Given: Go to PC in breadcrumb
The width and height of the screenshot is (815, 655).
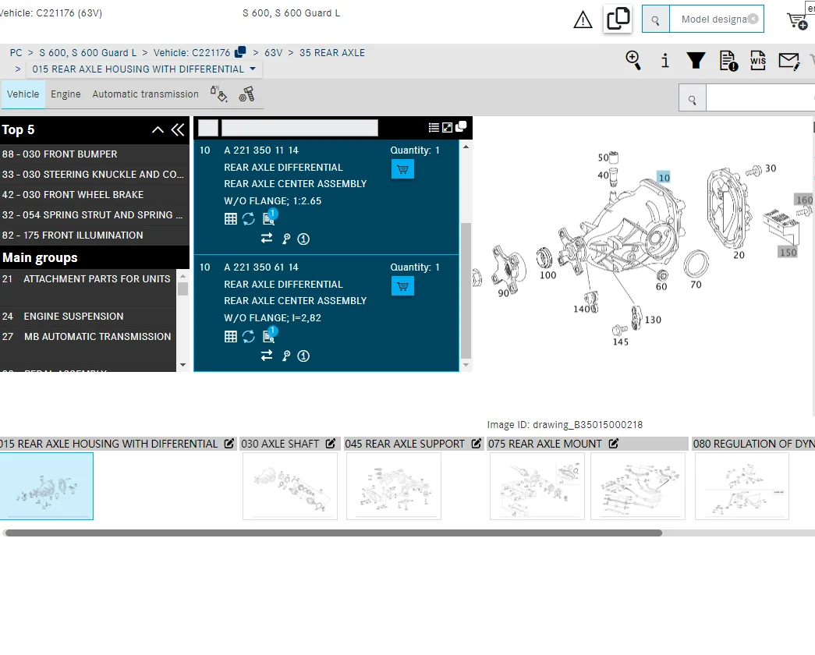Looking at the screenshot, I should click(x=16, y=52).
